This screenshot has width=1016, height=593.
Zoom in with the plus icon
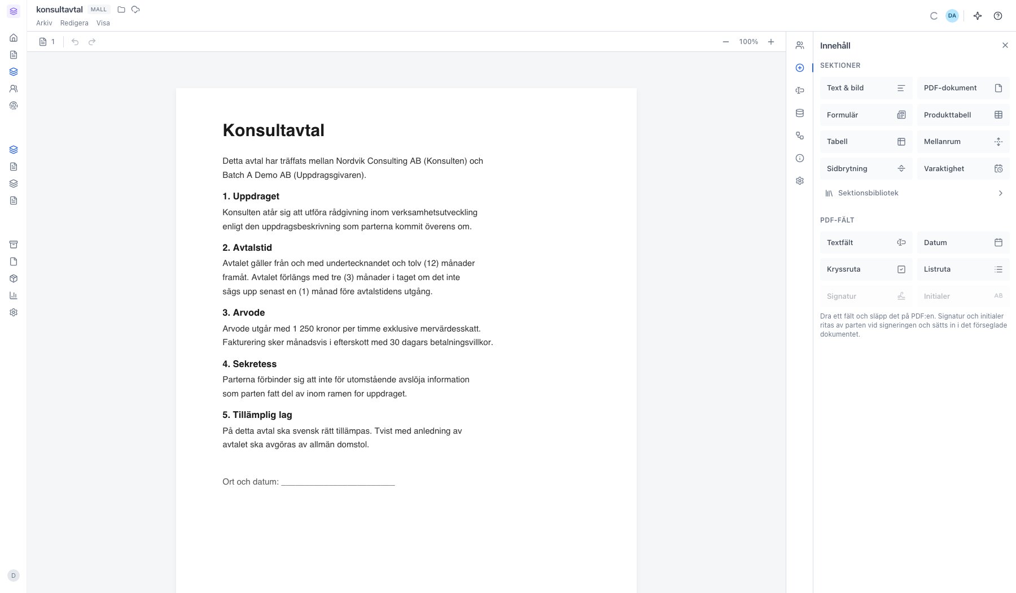click(x=771, y=42)
